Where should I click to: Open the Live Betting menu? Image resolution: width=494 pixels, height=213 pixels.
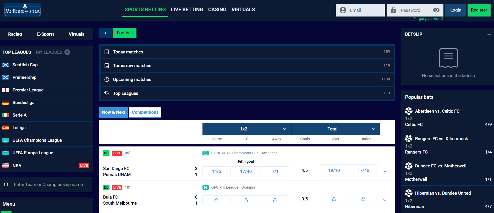tap(187, 10)
